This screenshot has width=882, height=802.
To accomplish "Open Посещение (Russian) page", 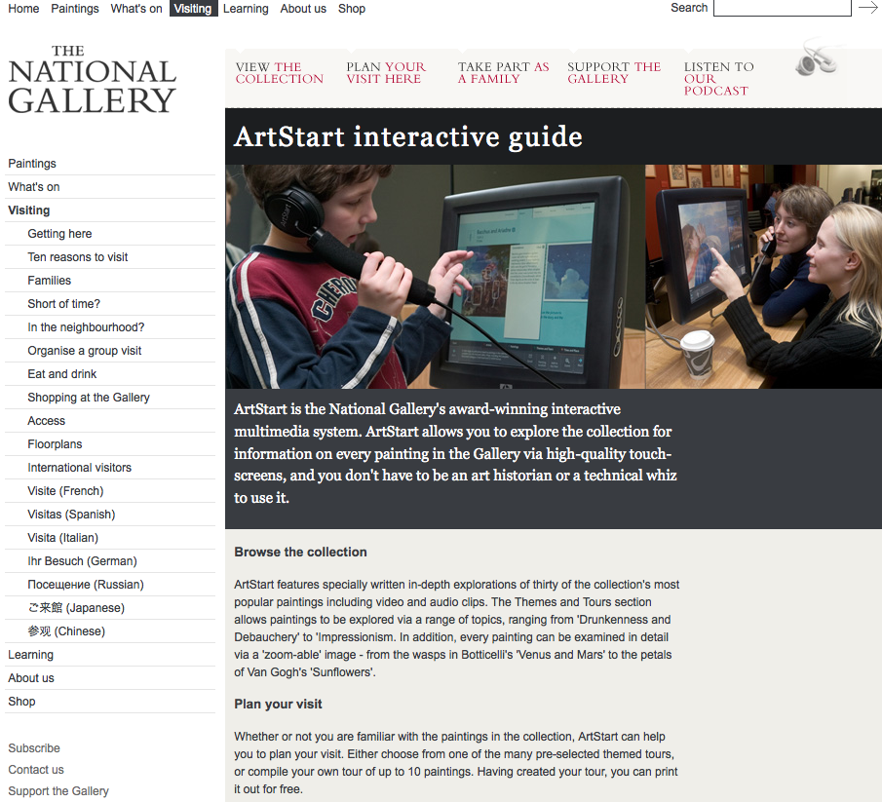I will 86,585.
